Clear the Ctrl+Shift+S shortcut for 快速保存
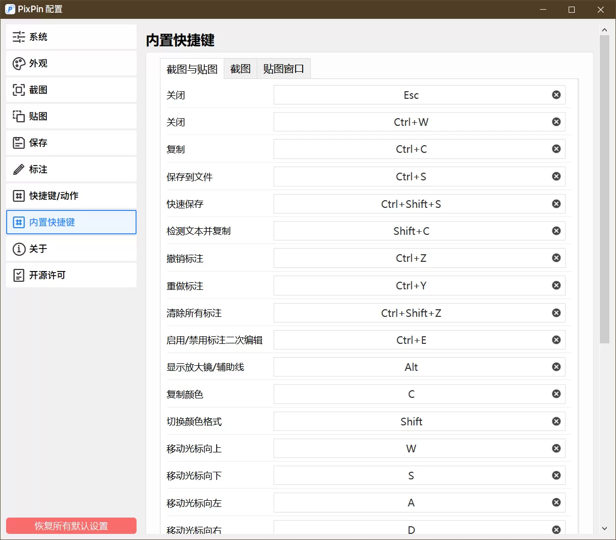The width and height of the screenshot is (616, 540). 556,203
